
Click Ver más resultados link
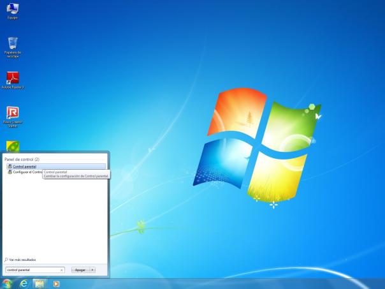22,260
